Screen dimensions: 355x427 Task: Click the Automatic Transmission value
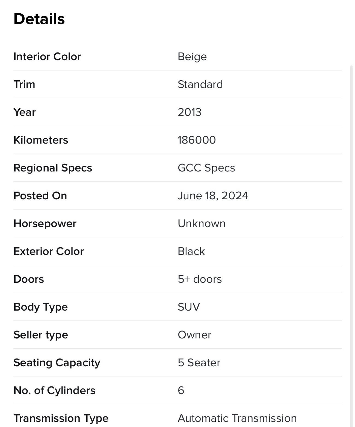237,418
